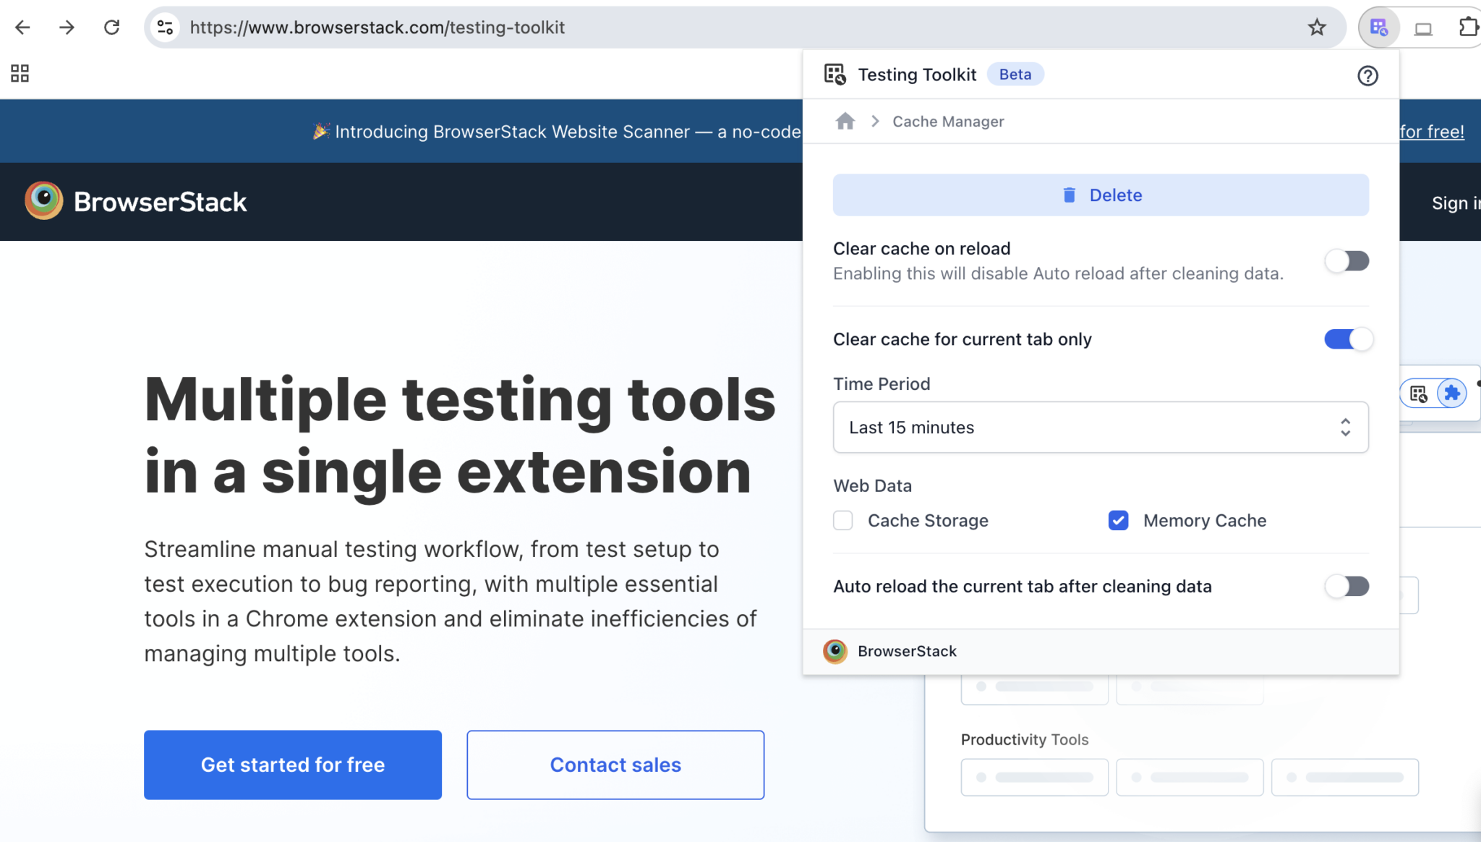Uncheck the Memory Cache checkbox
Image resolution: width=1481 pixels, height=842 pixels.
coord(1118,520)
